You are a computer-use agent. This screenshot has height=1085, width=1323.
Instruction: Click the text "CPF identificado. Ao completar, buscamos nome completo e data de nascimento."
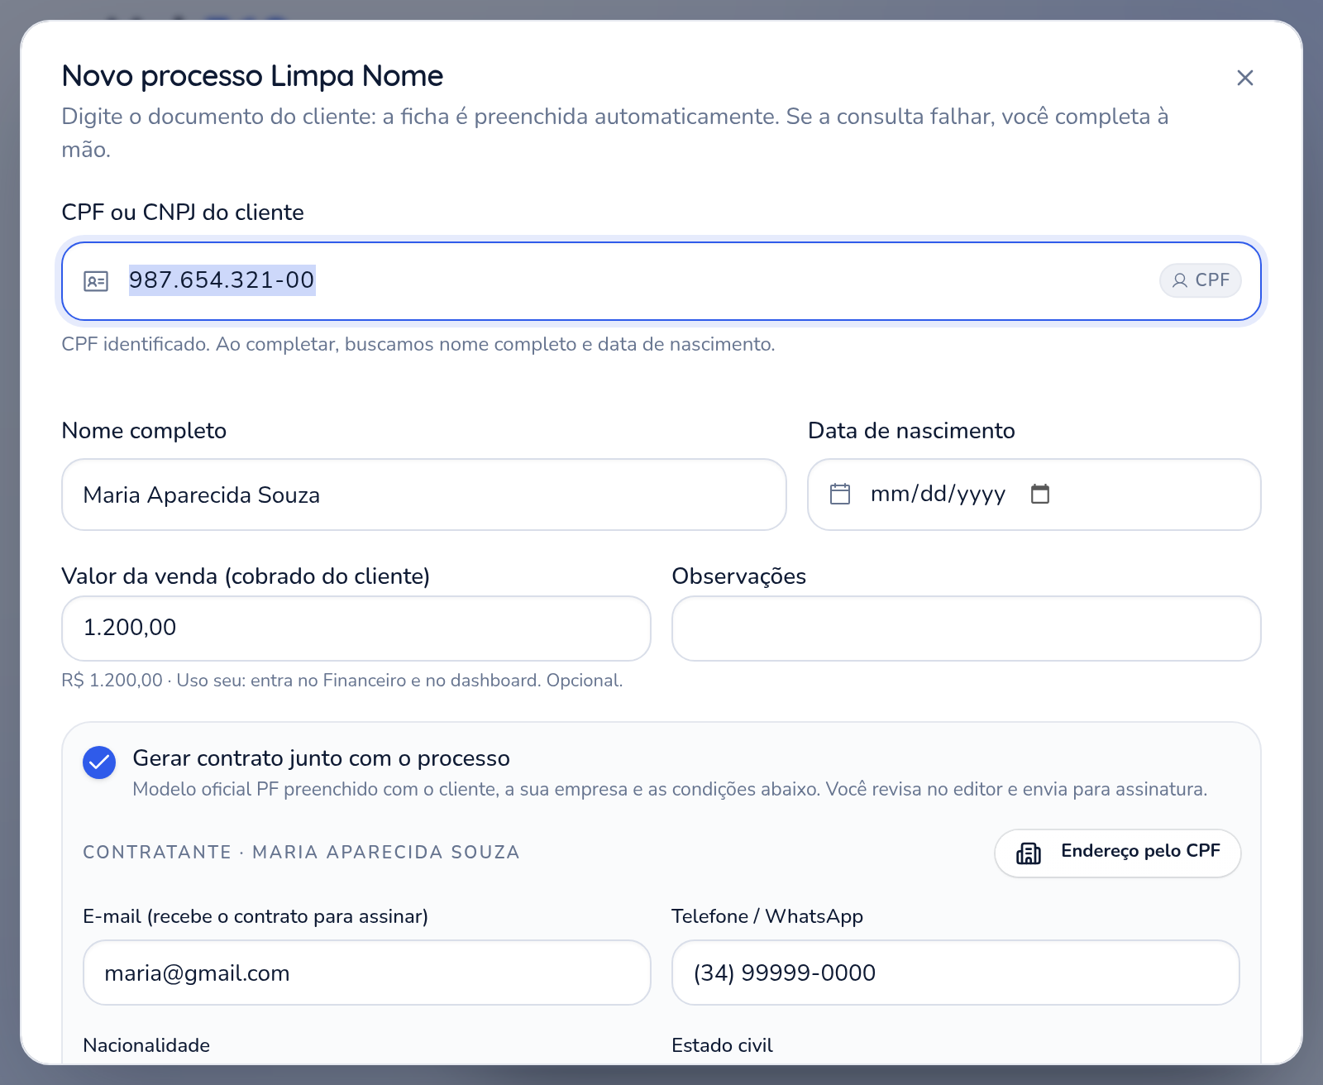pos(418,344)
